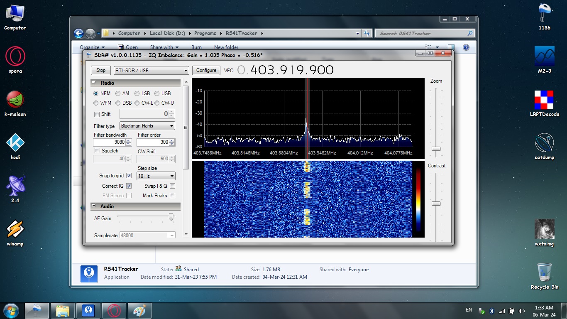Toggle the Explorer preview pane icon

(x=451, y=47)
